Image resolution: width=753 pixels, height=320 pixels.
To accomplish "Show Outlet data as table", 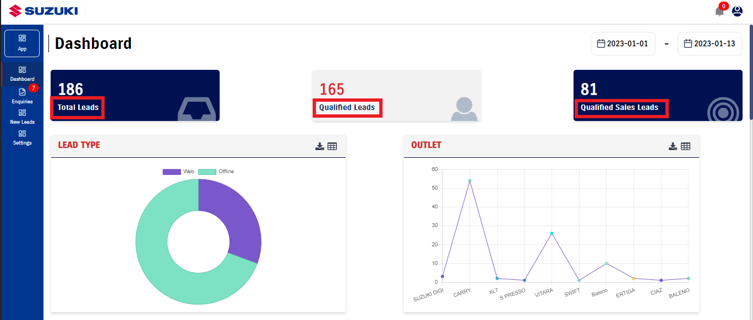I will click(685, 146).
